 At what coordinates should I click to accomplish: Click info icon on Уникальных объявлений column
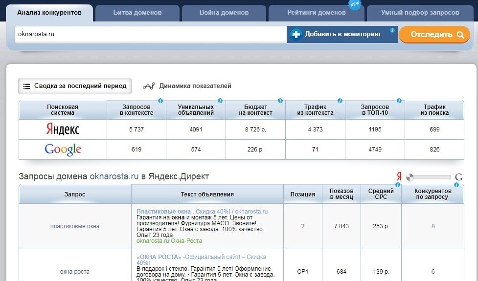[x=220, y=101]
